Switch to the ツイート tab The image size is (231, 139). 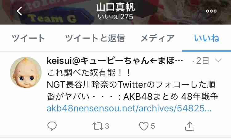pyautogui.click(x=28, y=38)
